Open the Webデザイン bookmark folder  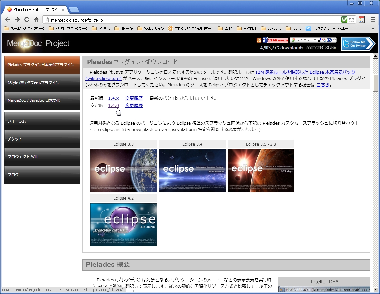[x=150, y=29]
